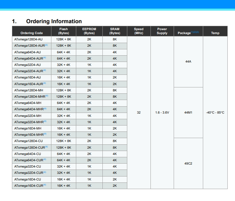This screenshot has height=201, width=235.
Task: Click the 'Power Supply' column header
Action: pyautogui.click(x=162, y=31)
